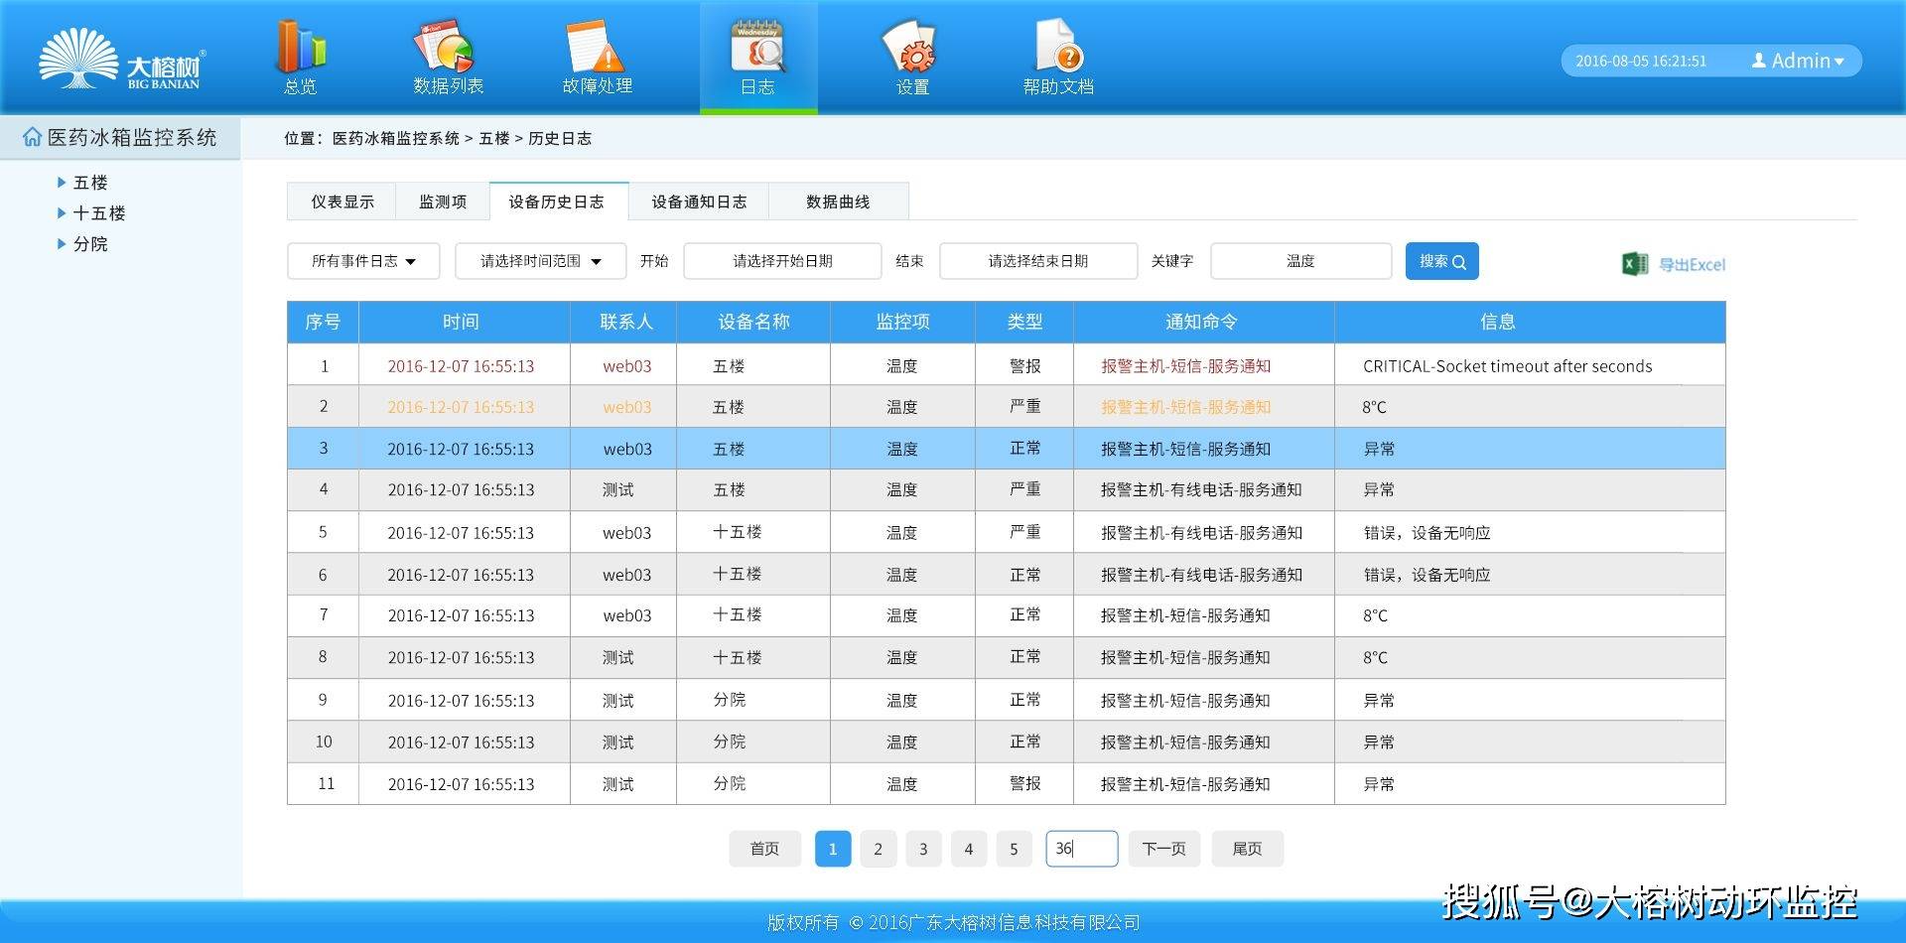Click the orange web03 contact in row 2
This screenshot has height=943, width=1906.
pos(627,407)
